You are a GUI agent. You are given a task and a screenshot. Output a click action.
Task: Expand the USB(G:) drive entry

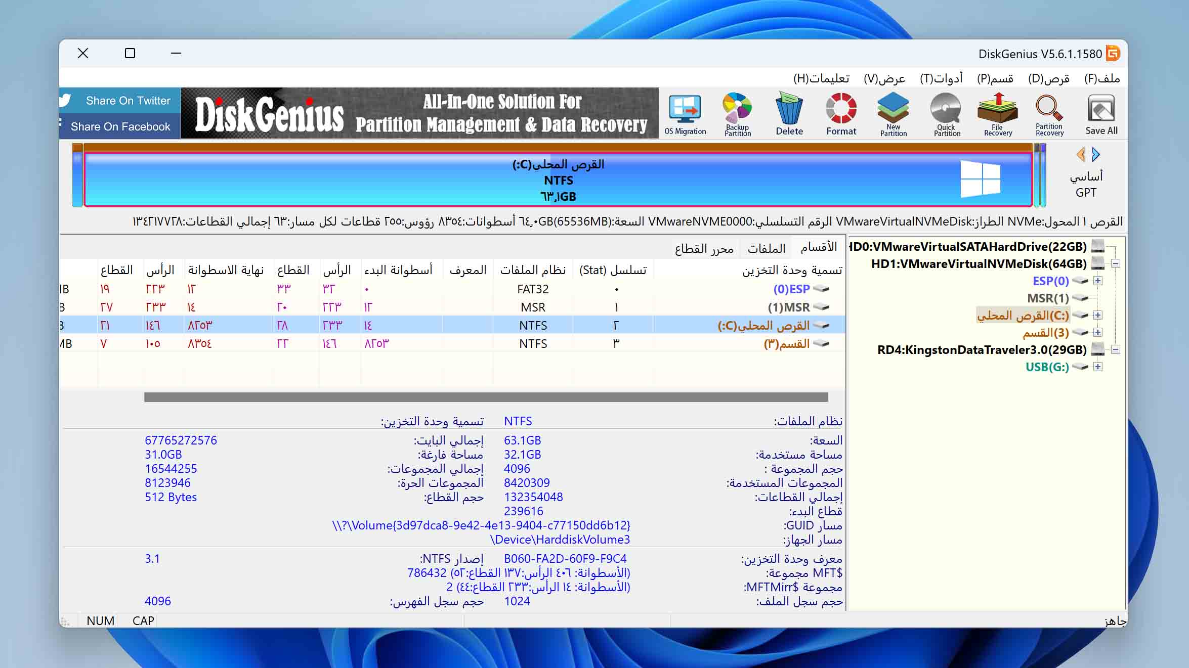point(1100,367)
